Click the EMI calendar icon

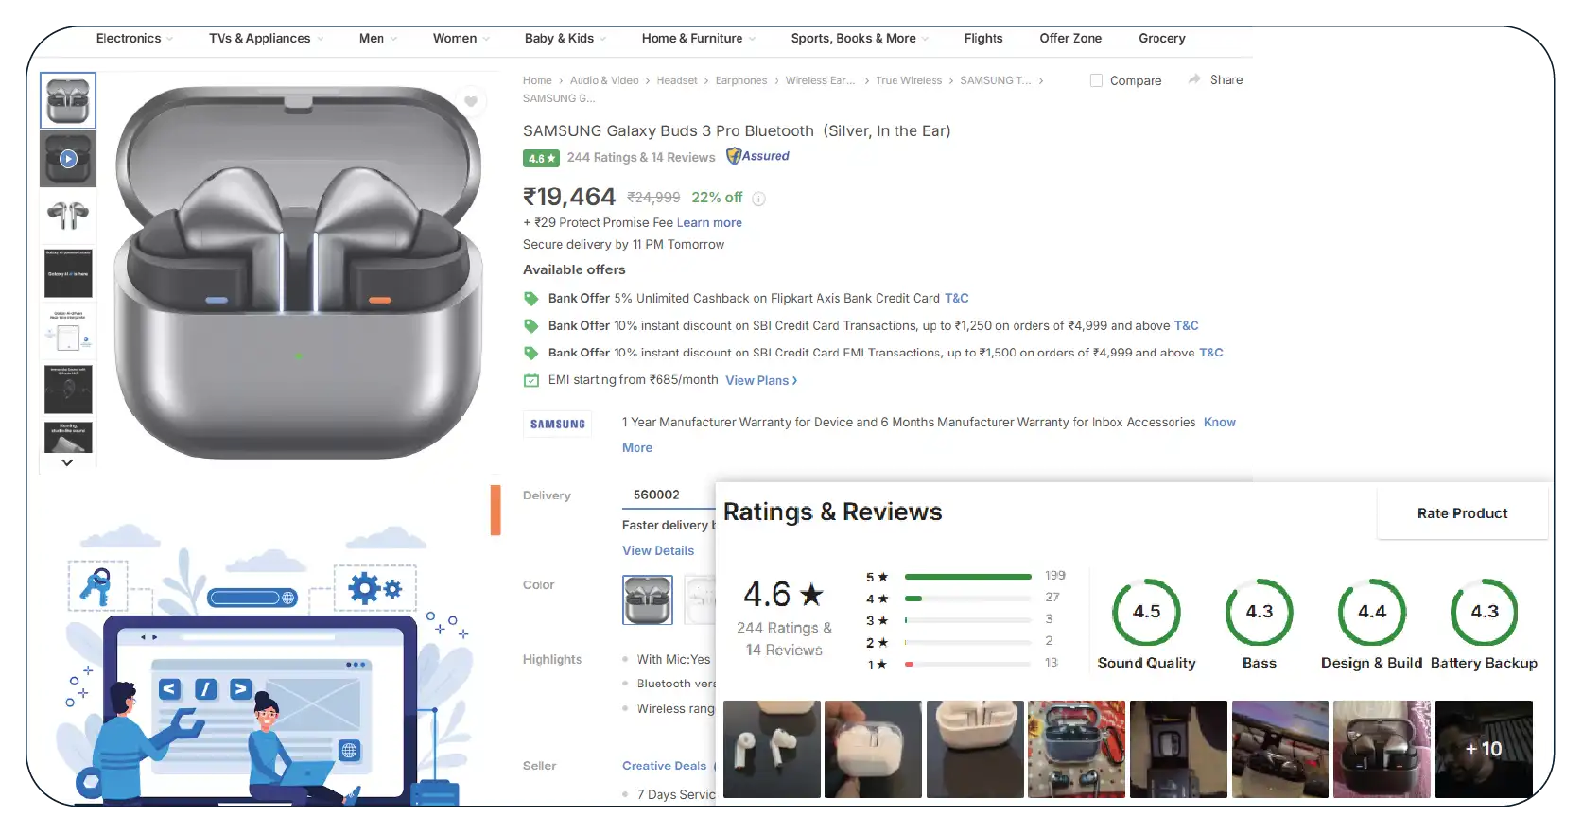(x=531, y=380)
